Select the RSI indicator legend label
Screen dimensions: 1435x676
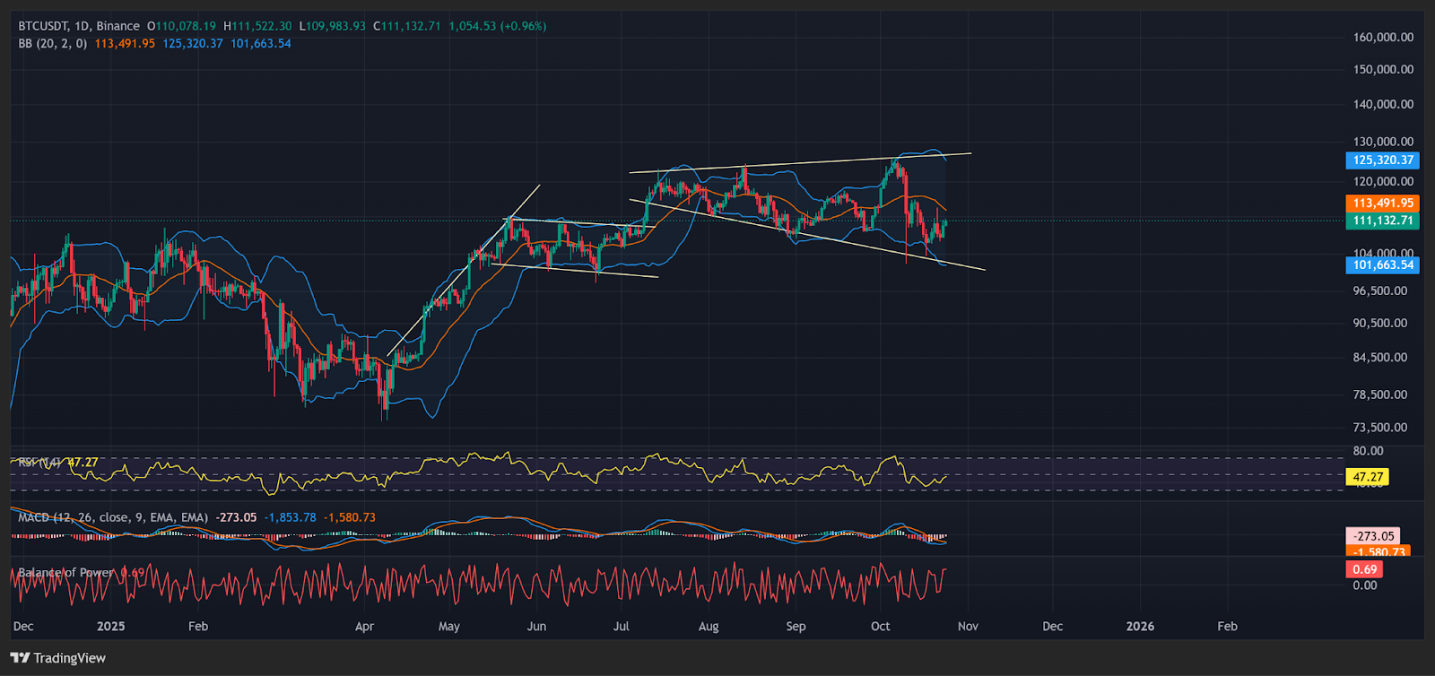click(39, 463)
